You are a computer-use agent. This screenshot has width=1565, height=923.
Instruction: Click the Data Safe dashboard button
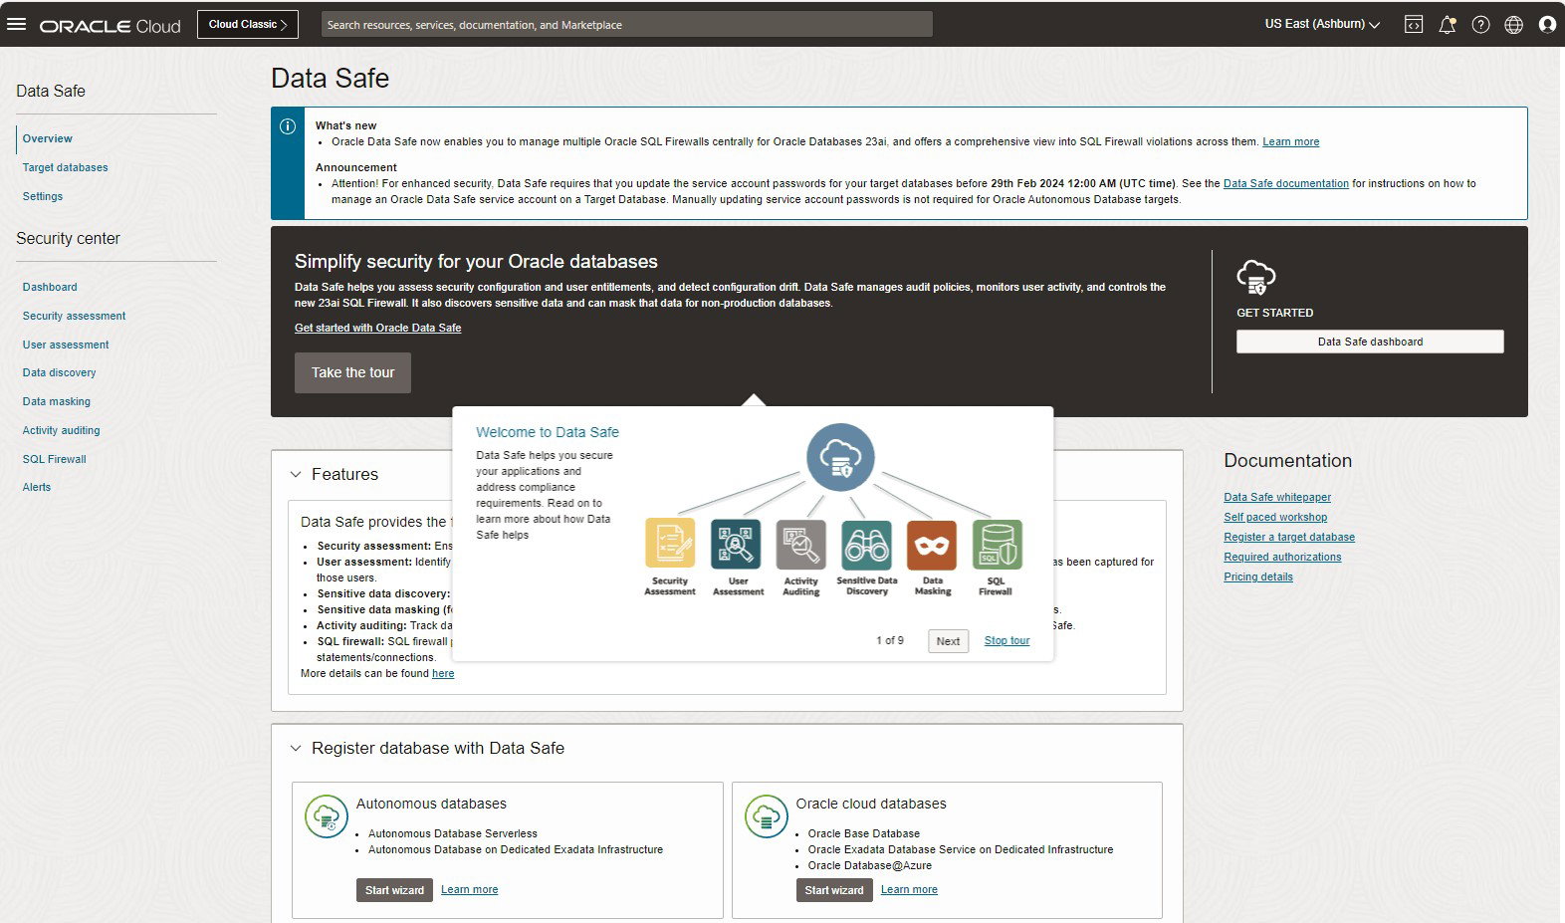point(1370,342)
